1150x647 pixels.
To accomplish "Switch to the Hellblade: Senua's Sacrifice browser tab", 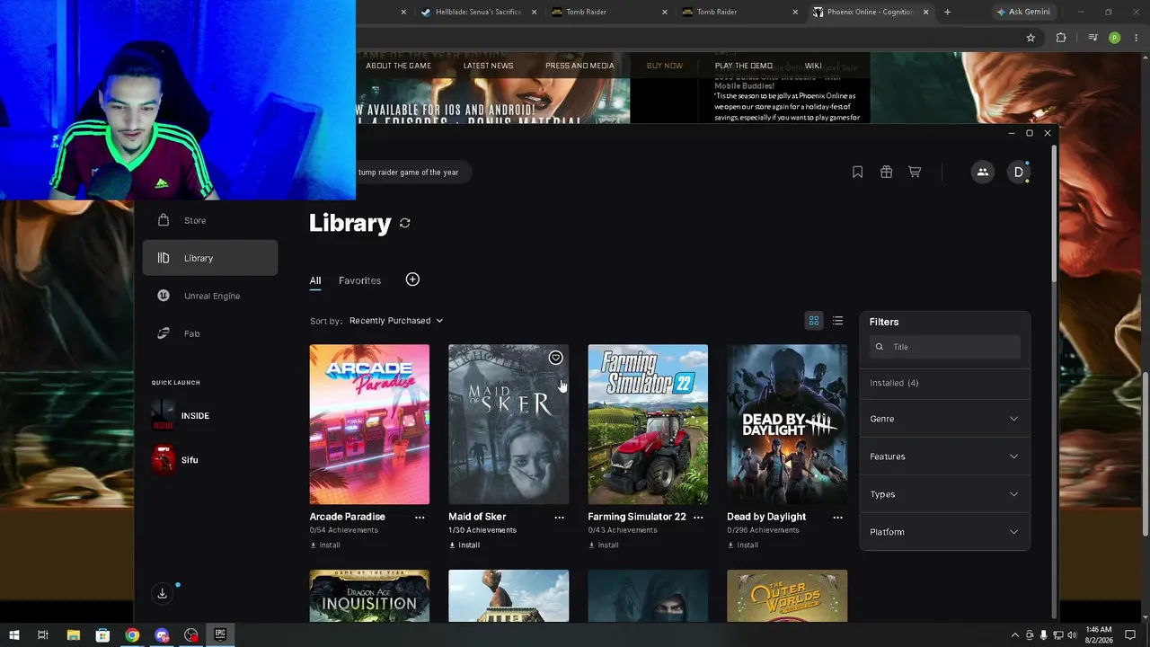I will (x=477, y=12).
